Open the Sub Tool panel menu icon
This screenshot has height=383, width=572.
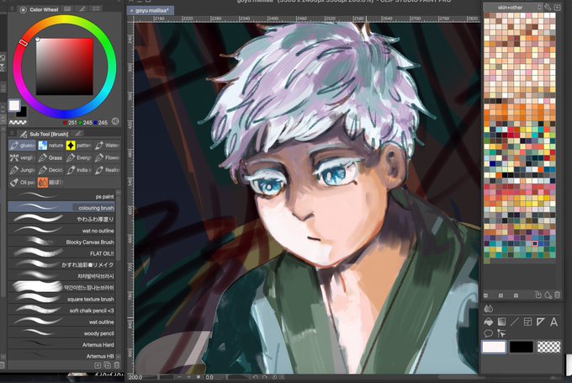pyautogui.click(x=12, y=134)
